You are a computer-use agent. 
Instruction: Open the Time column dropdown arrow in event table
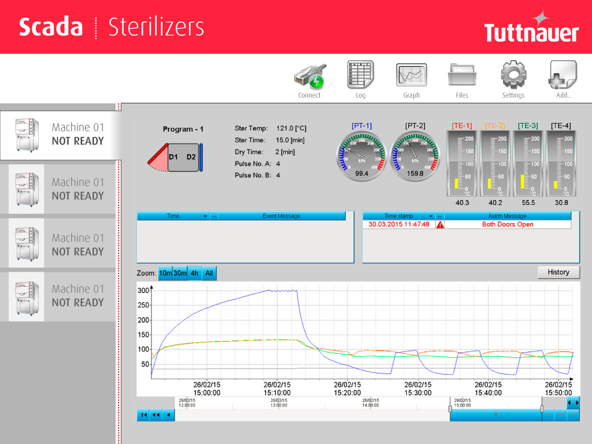click(205, 216)
